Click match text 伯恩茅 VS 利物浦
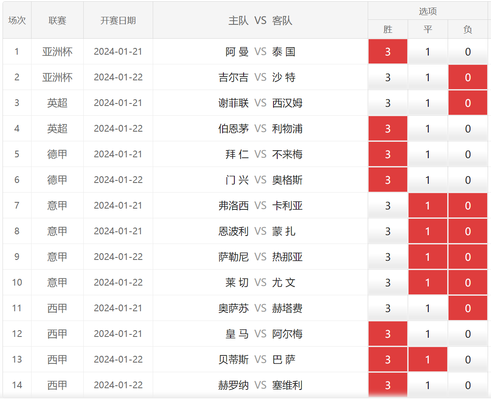491x400 pixels. 260,129
